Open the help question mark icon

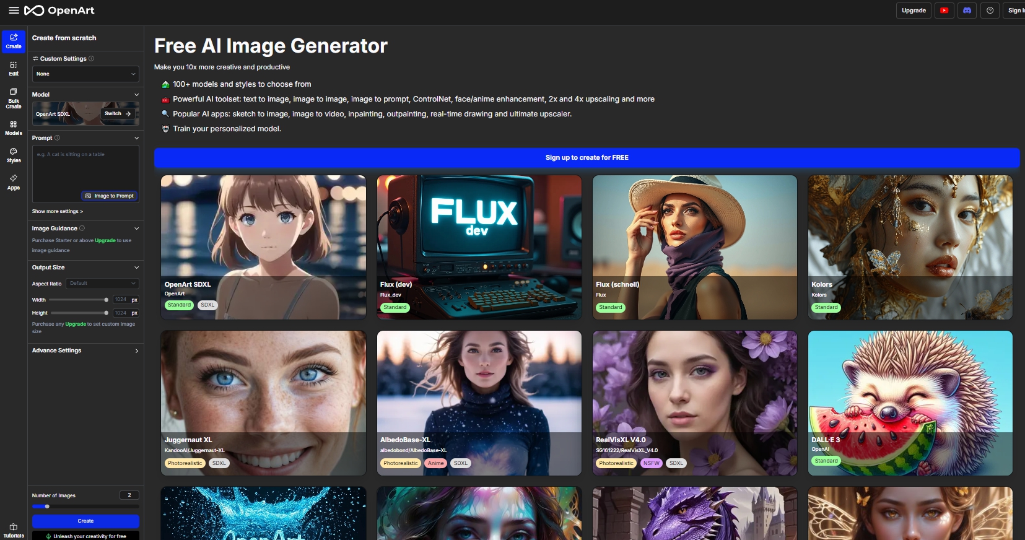pos(990,11)
